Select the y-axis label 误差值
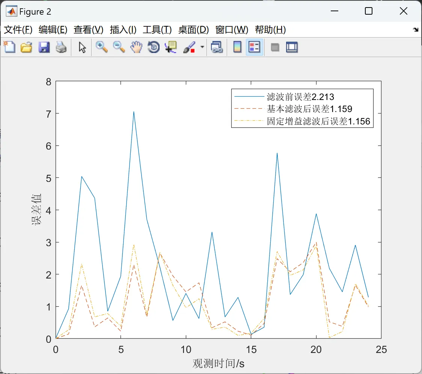Viewport: 422px width, 374px height. [x=36, y=209]
